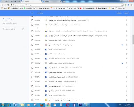
Task: Tick the checkbox for Untitled Page entry
Action: click(33, 63)
